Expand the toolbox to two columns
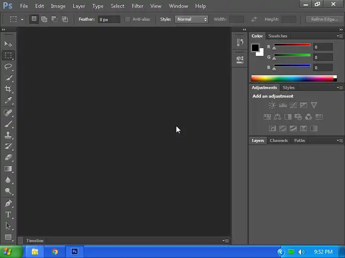The image size is (345, 258). tap(3, 29)
